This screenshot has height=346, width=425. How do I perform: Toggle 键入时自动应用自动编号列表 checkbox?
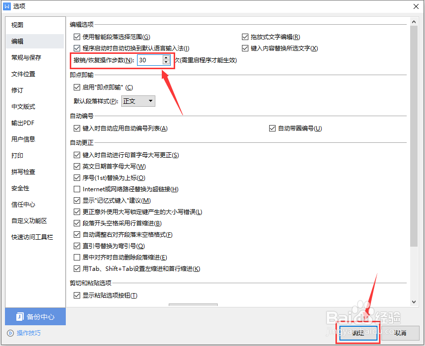click(77, 129)
